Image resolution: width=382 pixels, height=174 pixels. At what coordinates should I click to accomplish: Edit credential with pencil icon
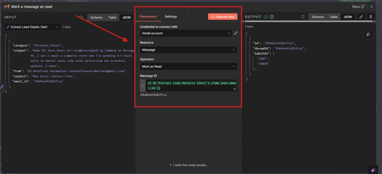point(236,33)
